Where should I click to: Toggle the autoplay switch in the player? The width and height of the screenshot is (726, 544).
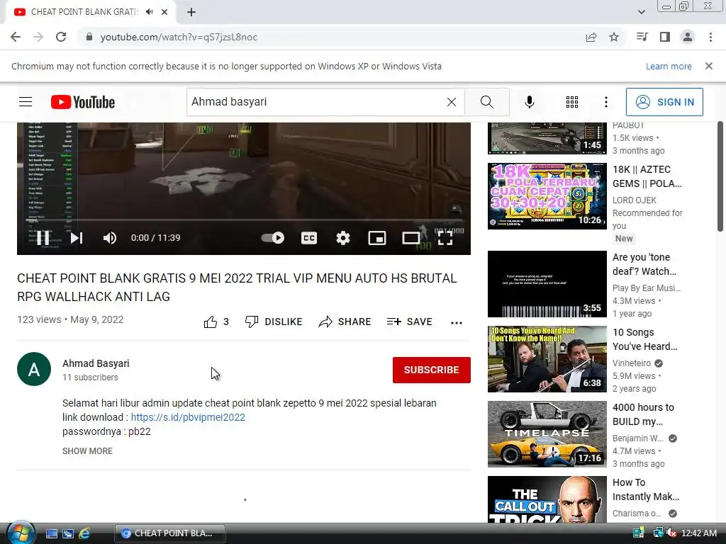(x=273, y=238)
